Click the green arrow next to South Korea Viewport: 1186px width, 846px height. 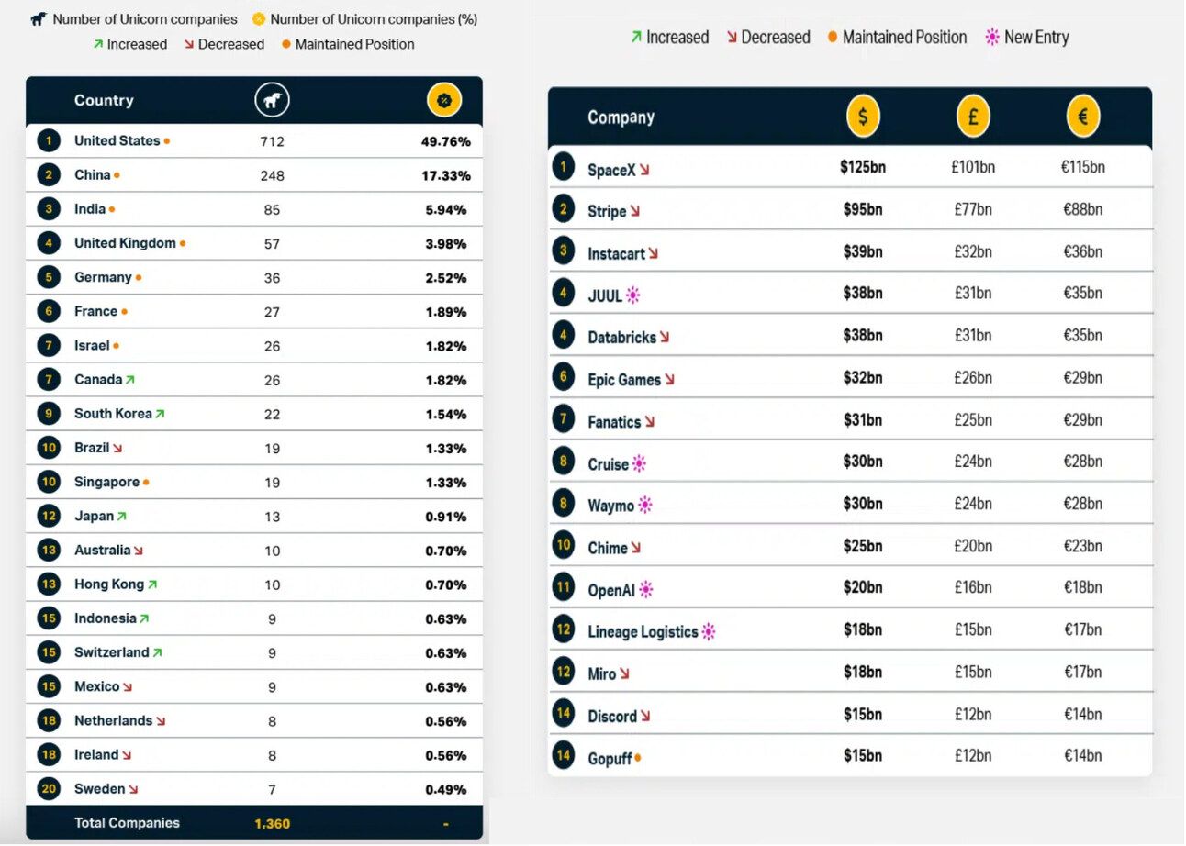[x=160, y=414]
